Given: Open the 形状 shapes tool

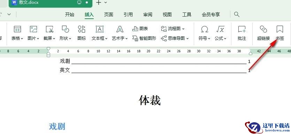Looking at the screenshot, I should [65, 29].
